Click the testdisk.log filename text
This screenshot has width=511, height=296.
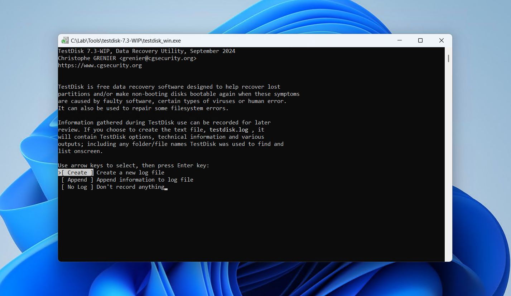(x=229, y=130)
